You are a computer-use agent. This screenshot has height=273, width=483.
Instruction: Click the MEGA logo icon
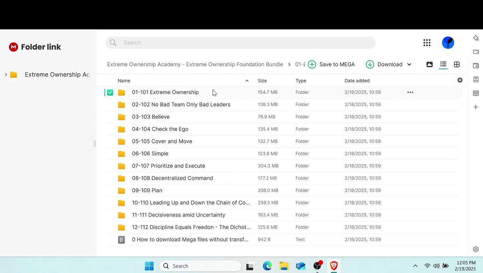click(14, 47)
